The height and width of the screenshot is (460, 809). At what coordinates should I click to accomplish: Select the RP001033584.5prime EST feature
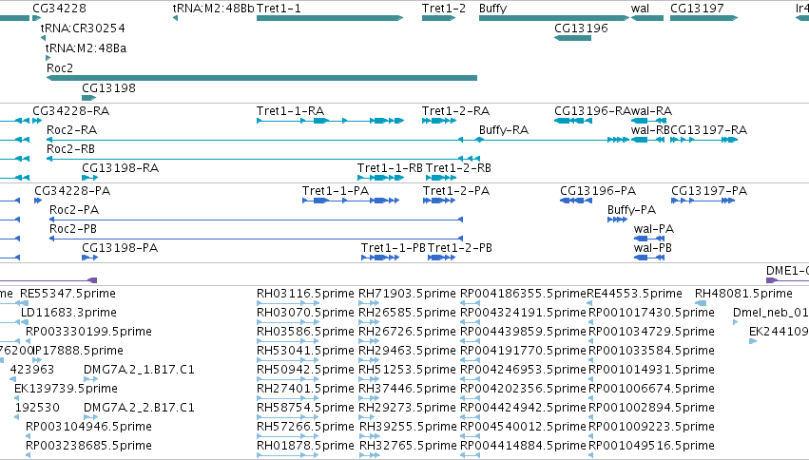[x=590, y=360]
